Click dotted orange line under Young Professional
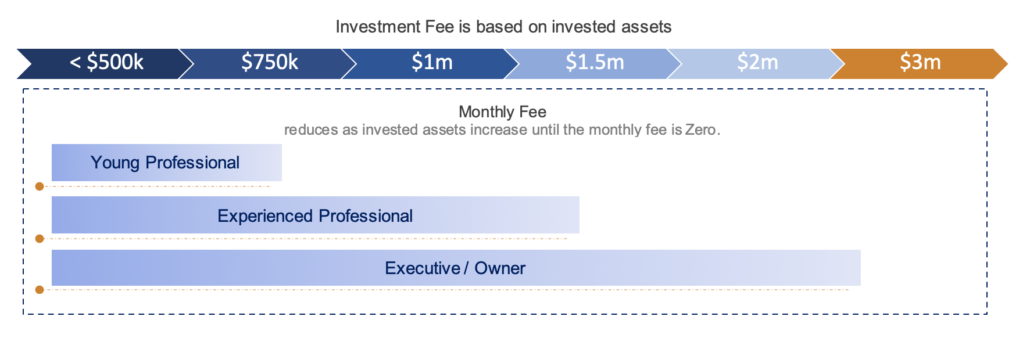 [157, 186]
